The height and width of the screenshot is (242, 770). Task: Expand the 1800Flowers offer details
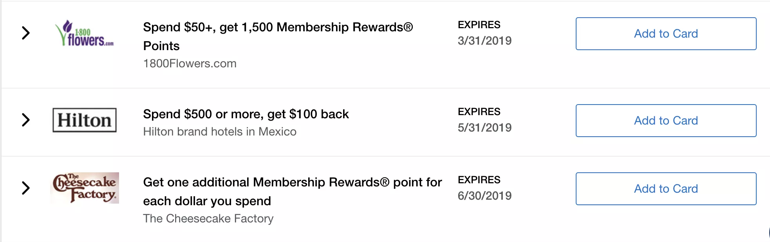[26, 33]
